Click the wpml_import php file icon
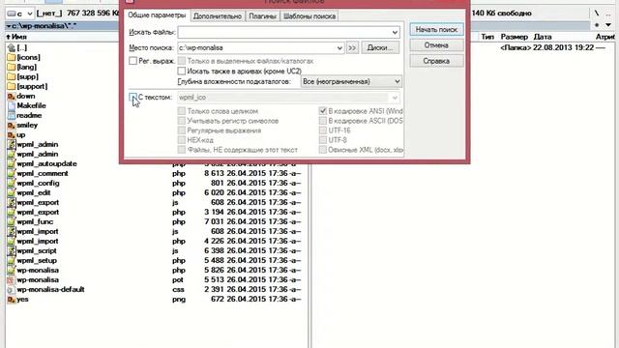The height and width of the screenshot is (348, 619). [12, 241]
